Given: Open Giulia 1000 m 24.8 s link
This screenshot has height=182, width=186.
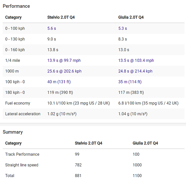Looking at the screenshot, I should click(135, 71).
